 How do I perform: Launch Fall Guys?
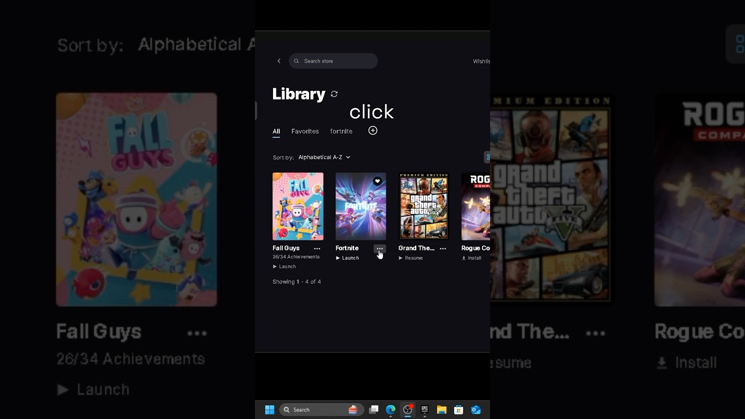[284, 267]
